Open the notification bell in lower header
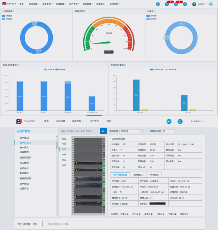The image size is (218, 230). 180,121
